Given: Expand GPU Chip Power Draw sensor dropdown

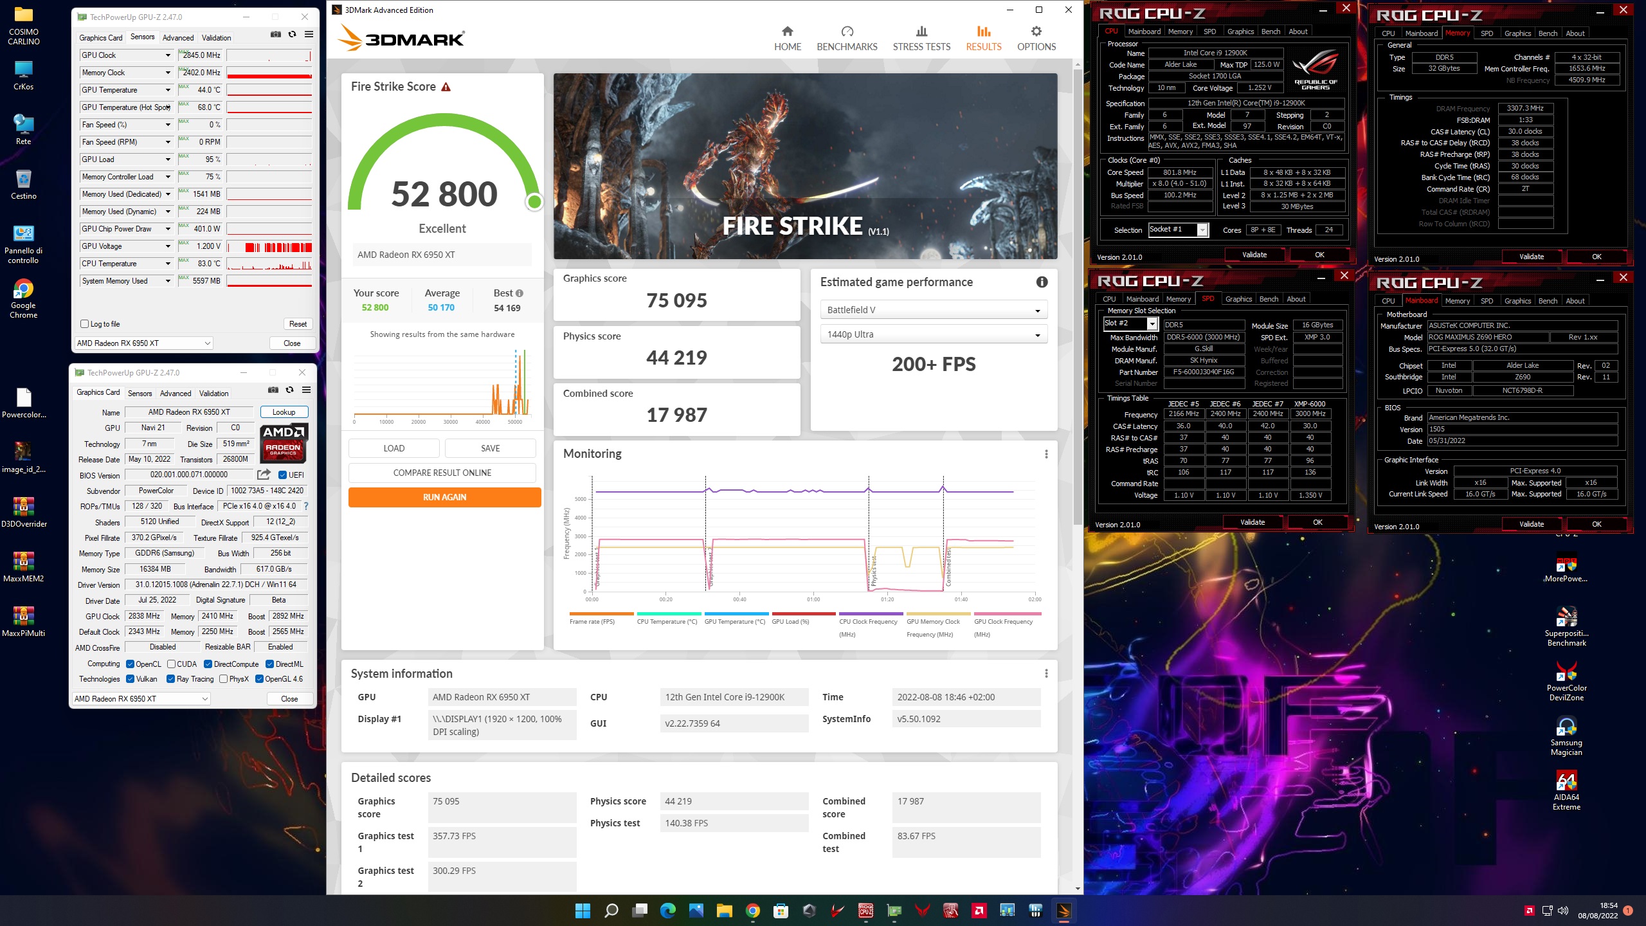Looking at the screenshot, I should point(168,229).
